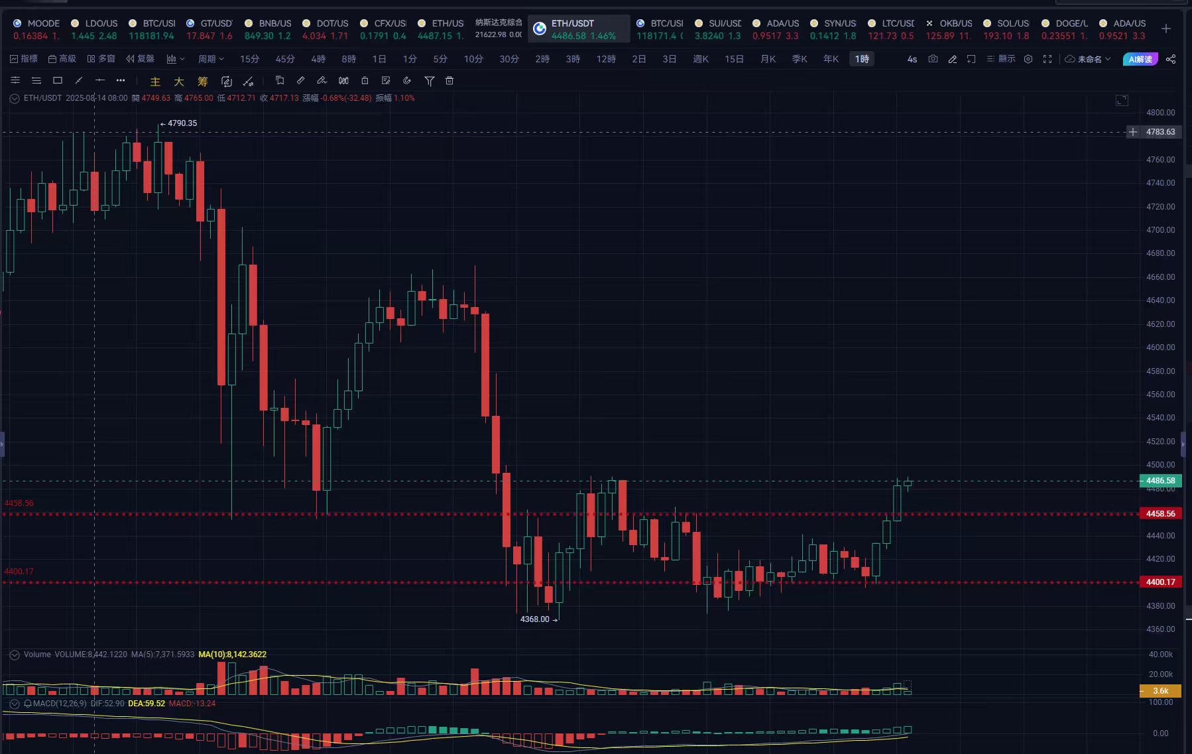This screenshot has height=754, width=1192.
Task: Select the horizontal line tool
Action: tap(100, 80)
